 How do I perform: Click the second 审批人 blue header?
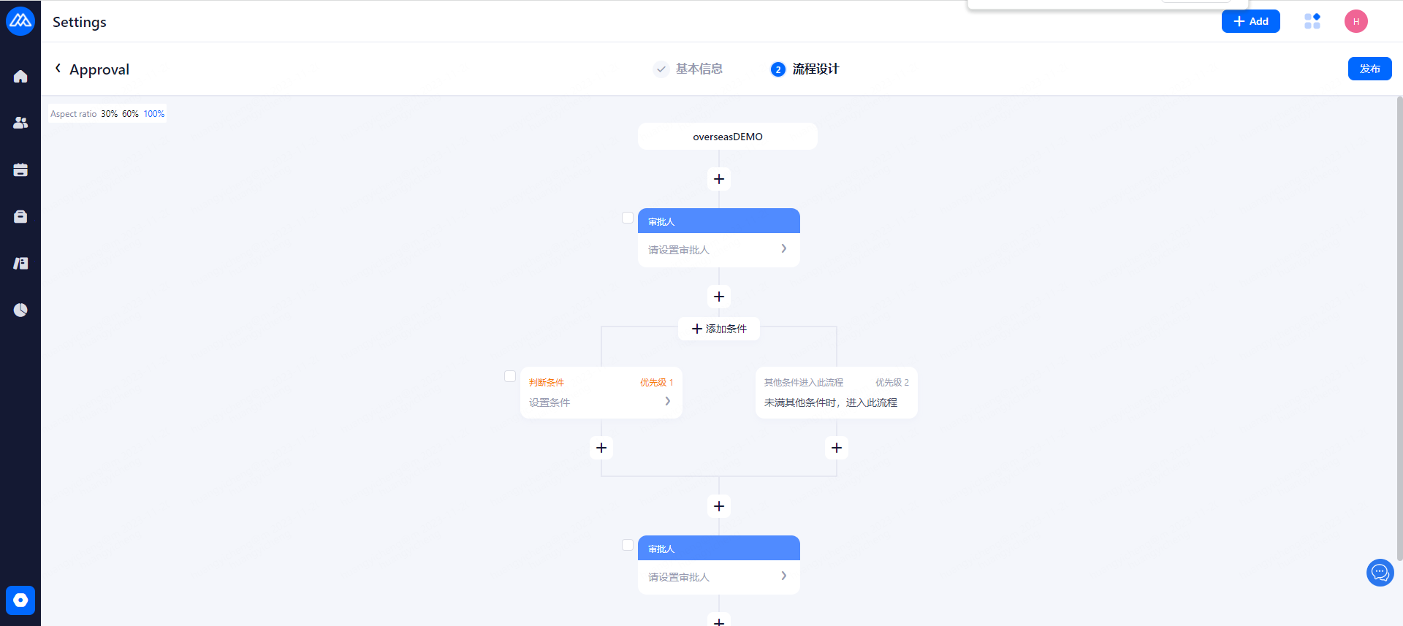point(719,548)
